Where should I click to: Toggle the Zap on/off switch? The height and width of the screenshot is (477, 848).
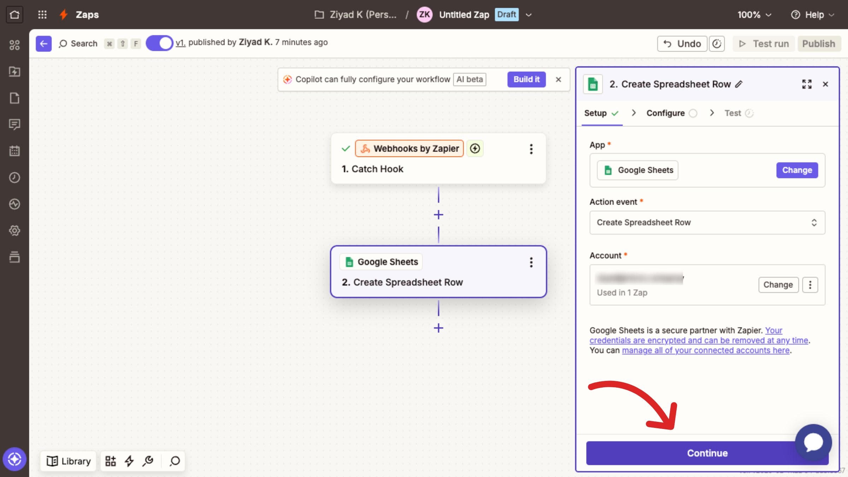pyautogui.click(x=159, y=43)
